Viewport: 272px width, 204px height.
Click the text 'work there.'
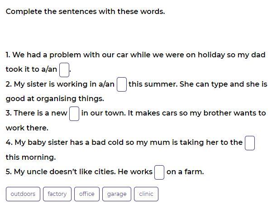27,128
